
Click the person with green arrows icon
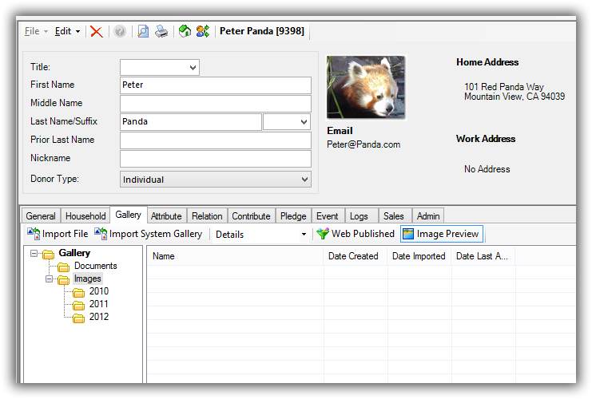203,32
